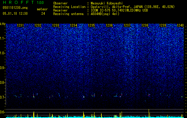The width and height of the screenshot is (187, 118).
Task: Click the 1233 time marker
Action: 56,25
